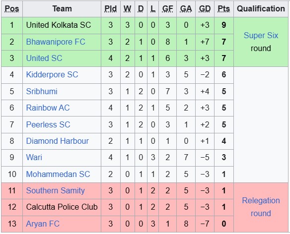Open the Aryan FC team link
290x234 pixels.
tap(43, 224)
